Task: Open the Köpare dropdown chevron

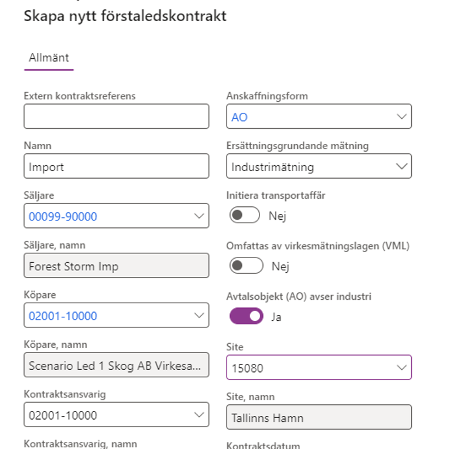Action: 199,316
